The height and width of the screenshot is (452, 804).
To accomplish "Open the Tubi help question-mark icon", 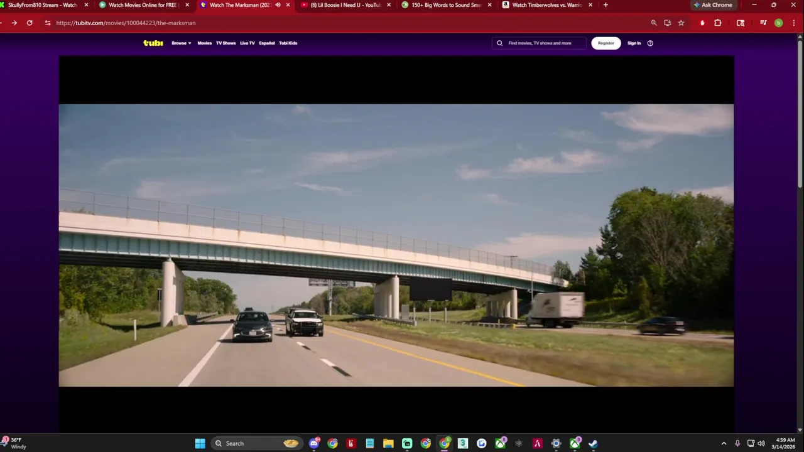I will pos(650,43).
